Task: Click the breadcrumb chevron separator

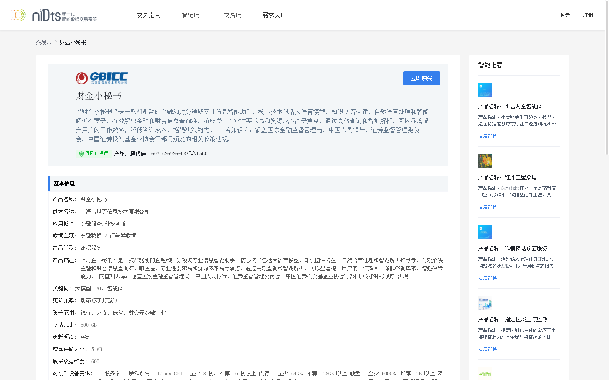Action: point(56,43)
